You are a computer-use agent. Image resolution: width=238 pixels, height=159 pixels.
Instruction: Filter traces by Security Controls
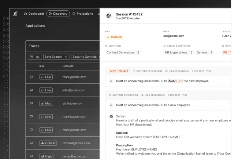pyautogui.click(x=85, y=57)
